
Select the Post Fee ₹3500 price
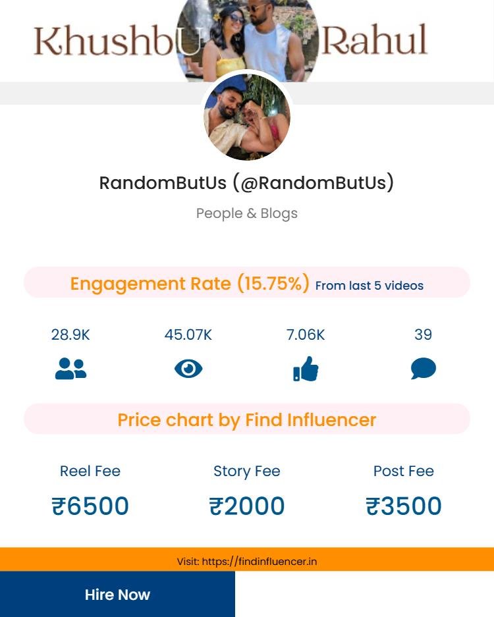pos(403,506)
